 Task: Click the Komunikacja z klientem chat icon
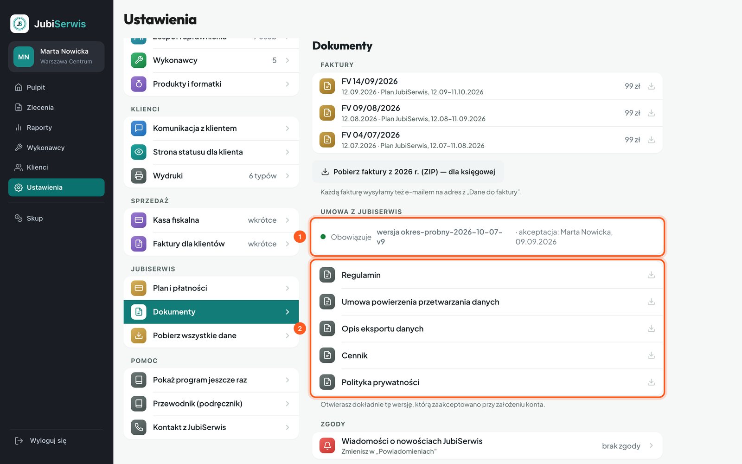[x=139, y=129]
